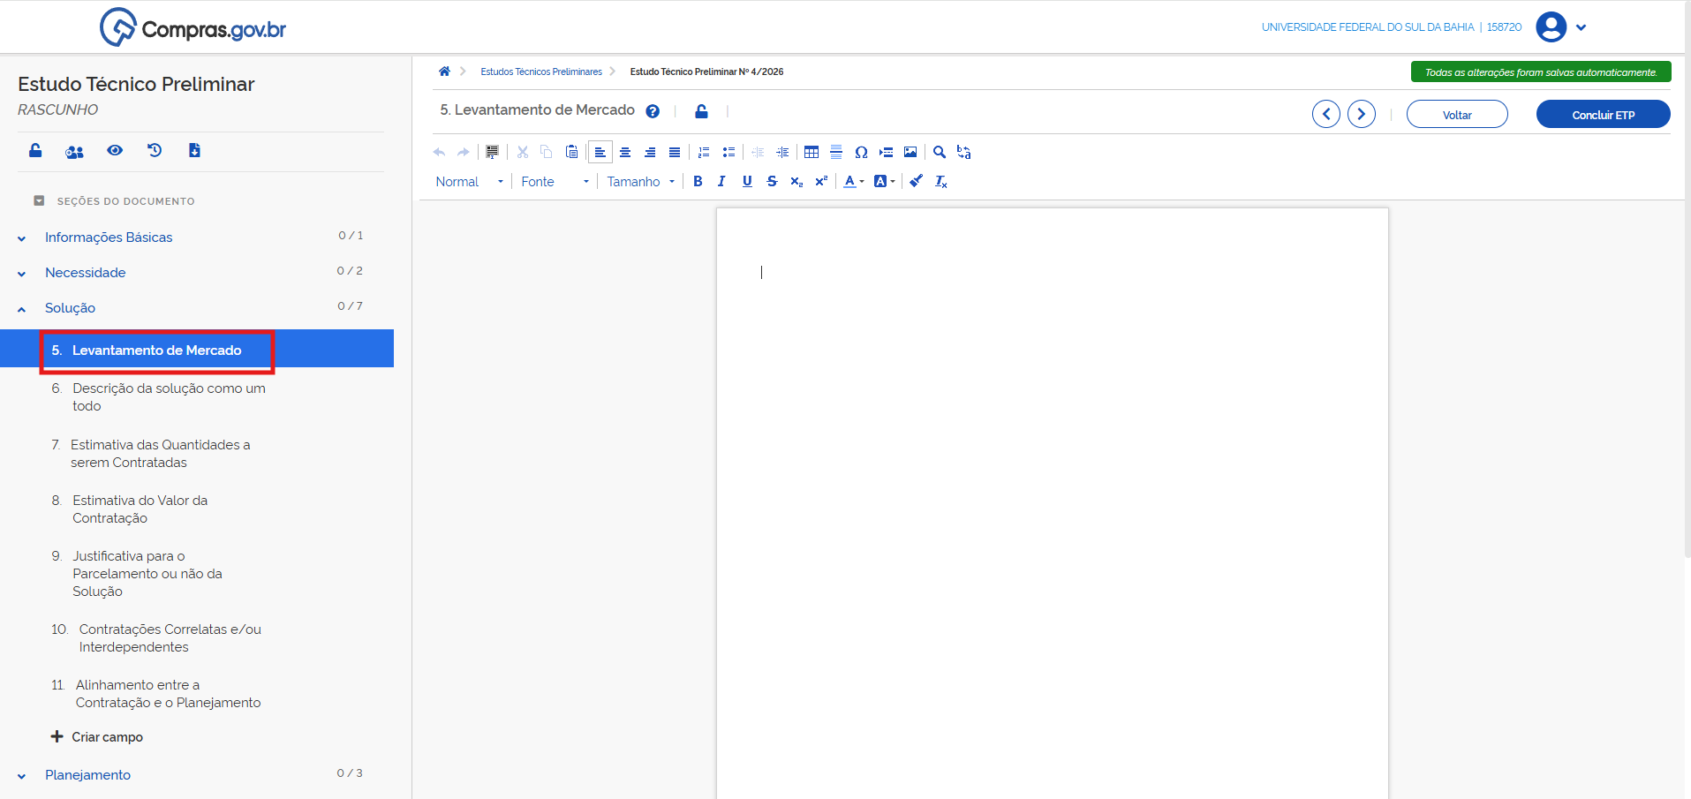
Task: Open the add collaborators people icon
Action: [74, 152]
